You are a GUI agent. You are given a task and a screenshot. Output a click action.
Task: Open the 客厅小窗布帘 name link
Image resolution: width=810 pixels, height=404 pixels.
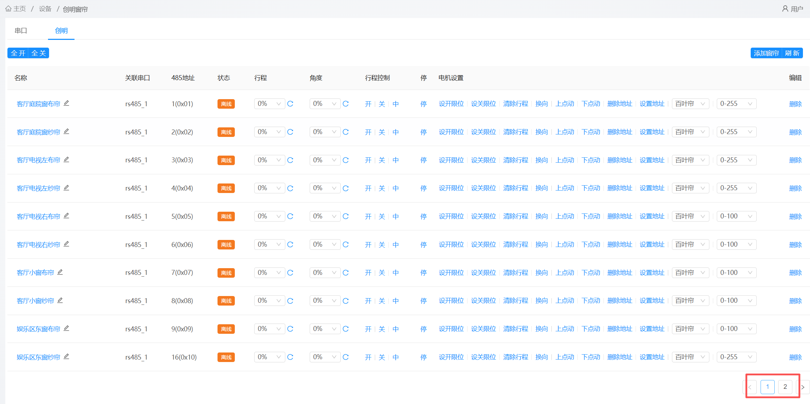click(35, 273)
